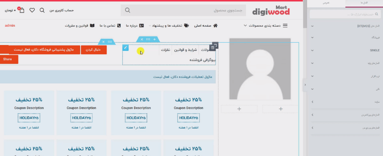Screen dimensions: 383x156
Task: Focus the widget search field in panel
Action: coord(345,14)
